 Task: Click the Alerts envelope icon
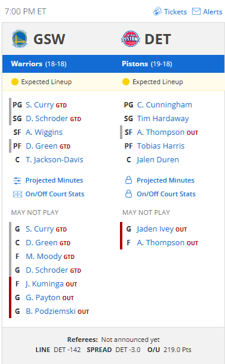point(196,11)
